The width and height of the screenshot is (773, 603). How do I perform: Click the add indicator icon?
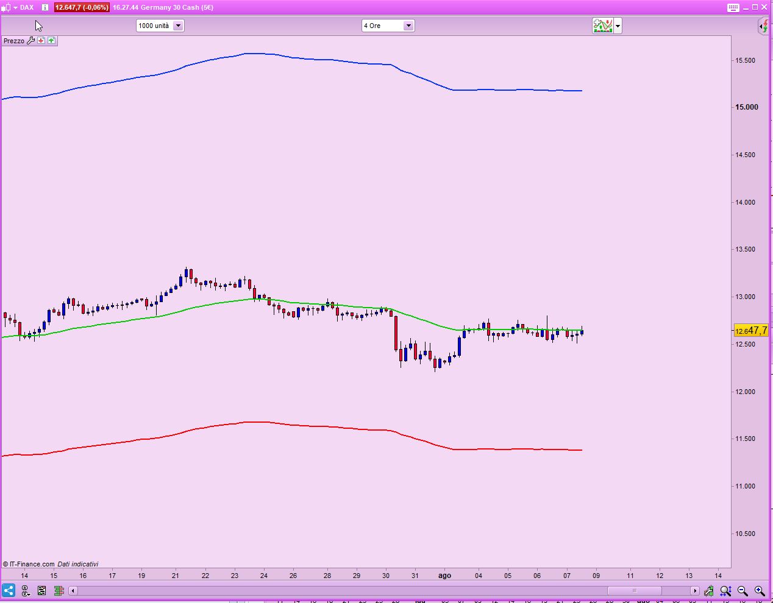coord(602,26)
